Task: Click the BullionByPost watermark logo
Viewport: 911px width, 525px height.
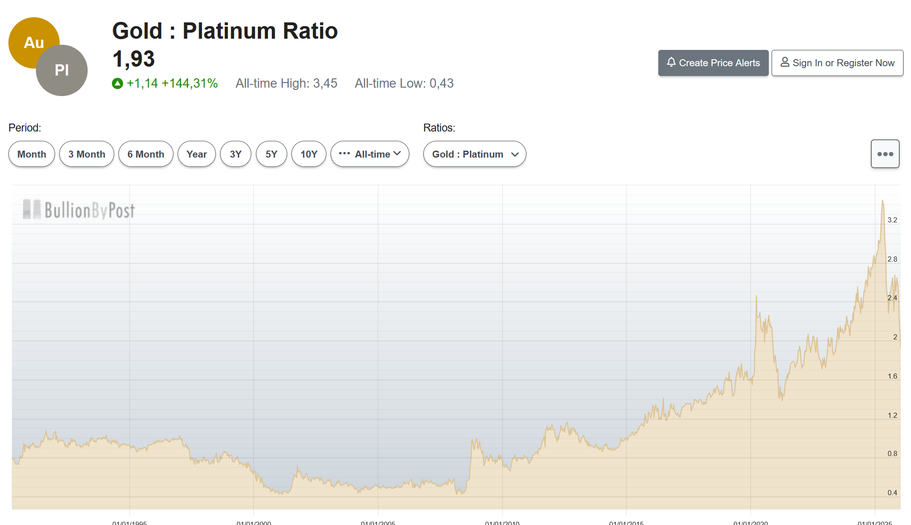Action: tap(79, 210)
